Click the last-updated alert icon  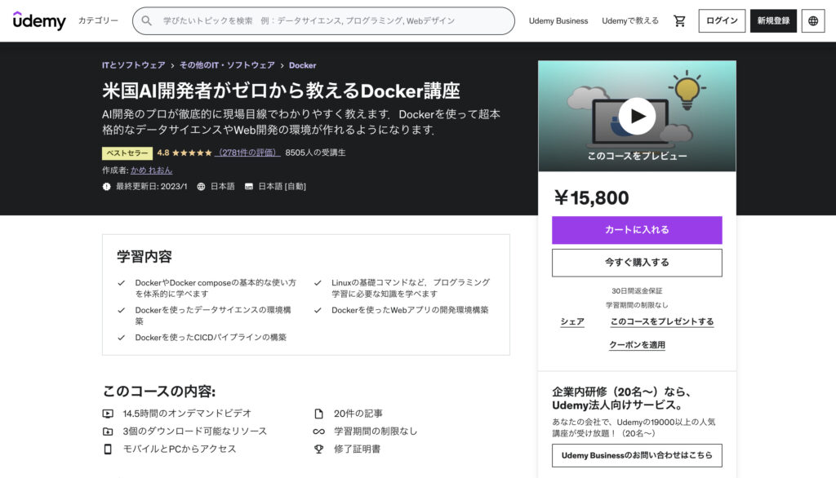[107, 187]
